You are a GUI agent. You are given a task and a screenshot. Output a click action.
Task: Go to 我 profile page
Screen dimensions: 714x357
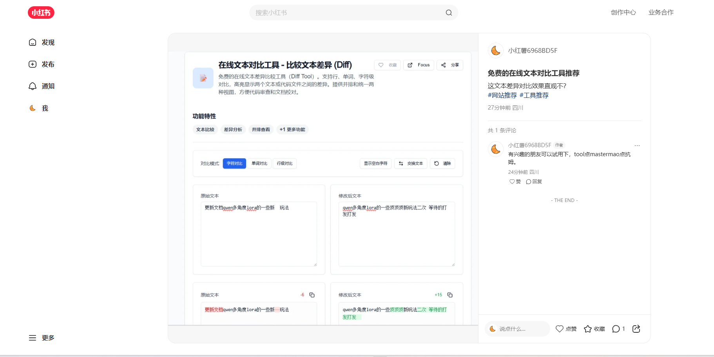[39, 108]
